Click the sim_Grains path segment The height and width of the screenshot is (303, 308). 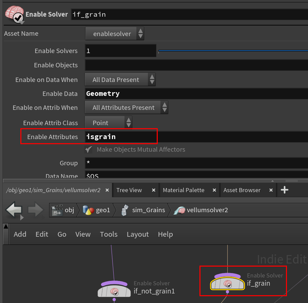coord(143,210)
